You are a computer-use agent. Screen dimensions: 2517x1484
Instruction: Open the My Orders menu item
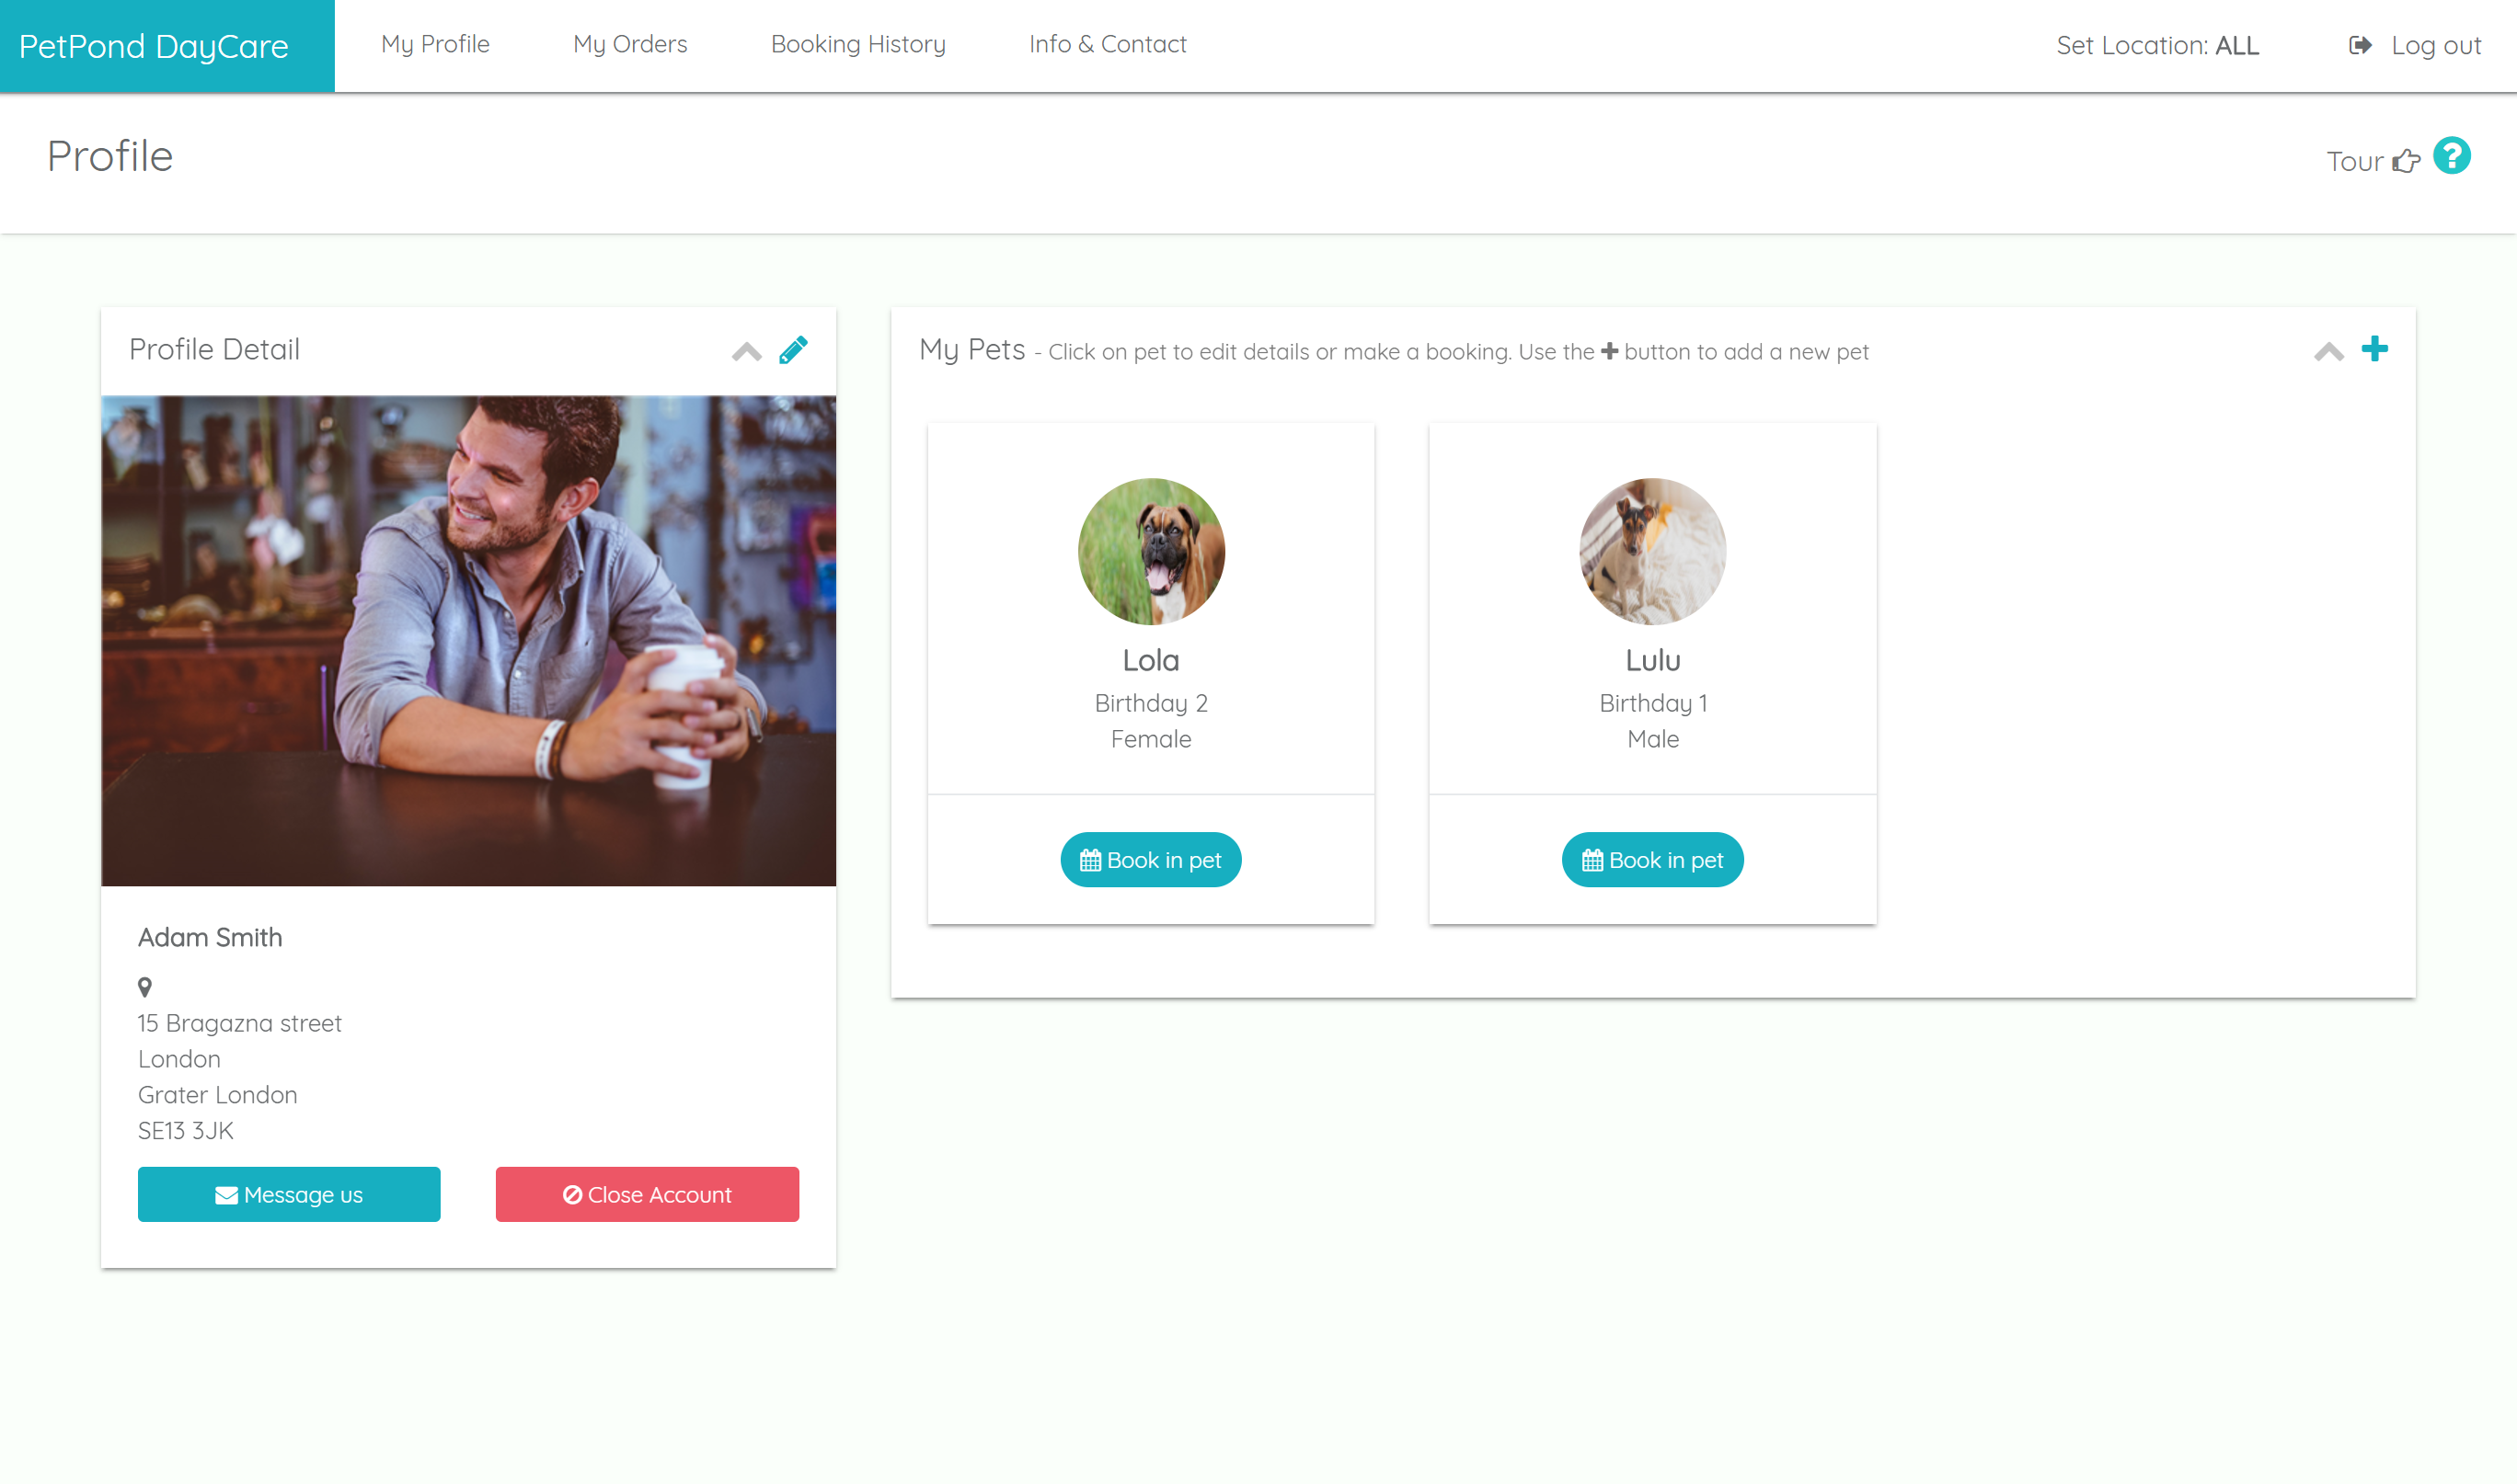[629, 44]
